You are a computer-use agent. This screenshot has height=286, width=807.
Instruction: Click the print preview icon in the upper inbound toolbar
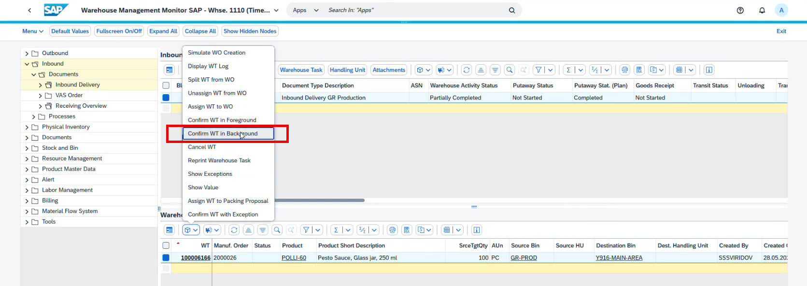coord(639,70)
